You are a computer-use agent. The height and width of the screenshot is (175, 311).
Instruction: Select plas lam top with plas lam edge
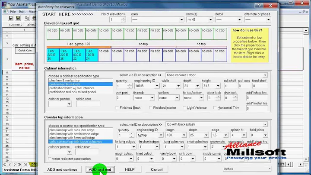coord(80,130)
